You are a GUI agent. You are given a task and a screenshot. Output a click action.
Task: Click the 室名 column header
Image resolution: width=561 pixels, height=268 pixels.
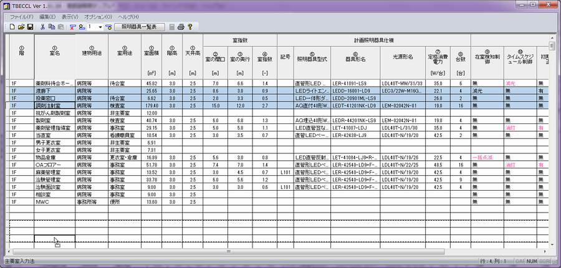[x=54, y=55]
